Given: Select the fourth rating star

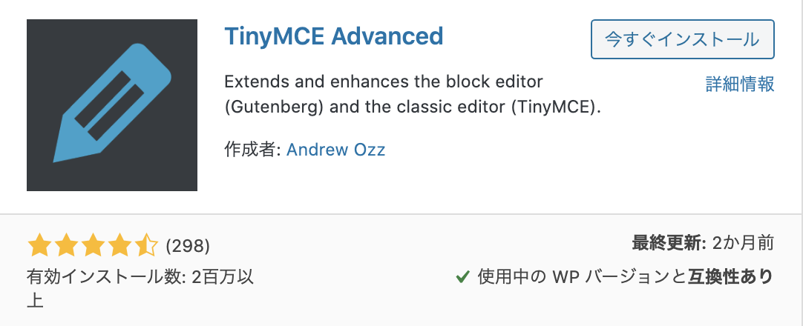Looking at the screenshot, I should pyautogui.click(x=119, y=246).
